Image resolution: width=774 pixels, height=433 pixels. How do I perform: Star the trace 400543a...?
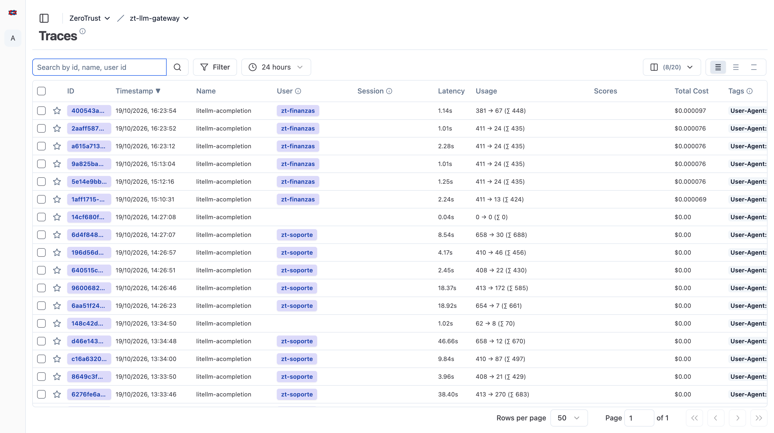(57, 111)
